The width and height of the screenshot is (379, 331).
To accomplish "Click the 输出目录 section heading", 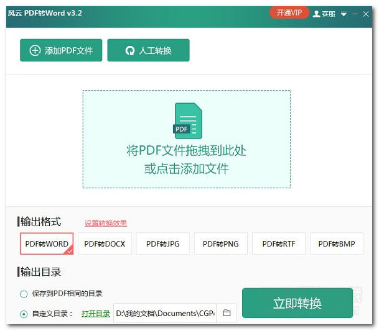I will point(40,272).
